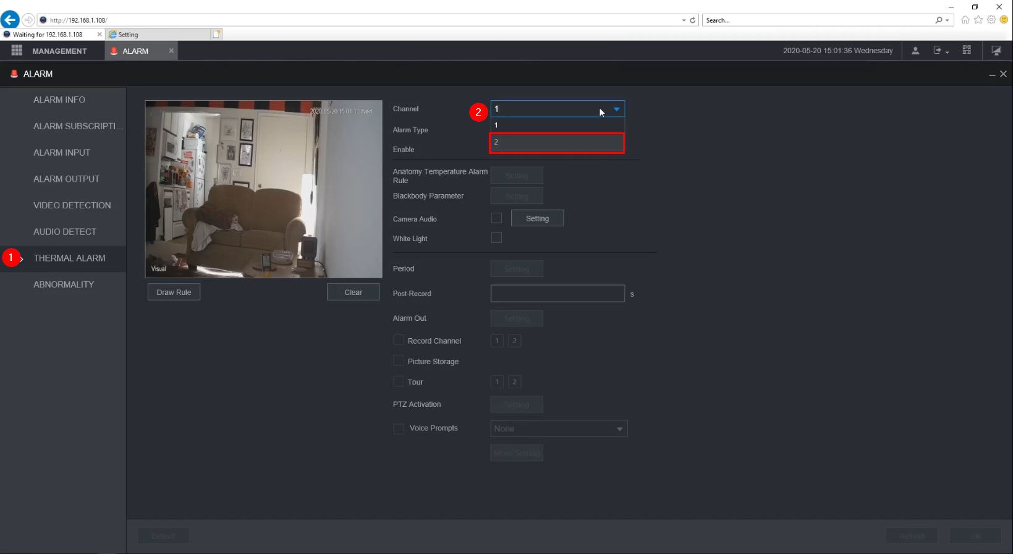Close the ALARM tab
This screenshot has height=554, width=1013.
(171, 51)
